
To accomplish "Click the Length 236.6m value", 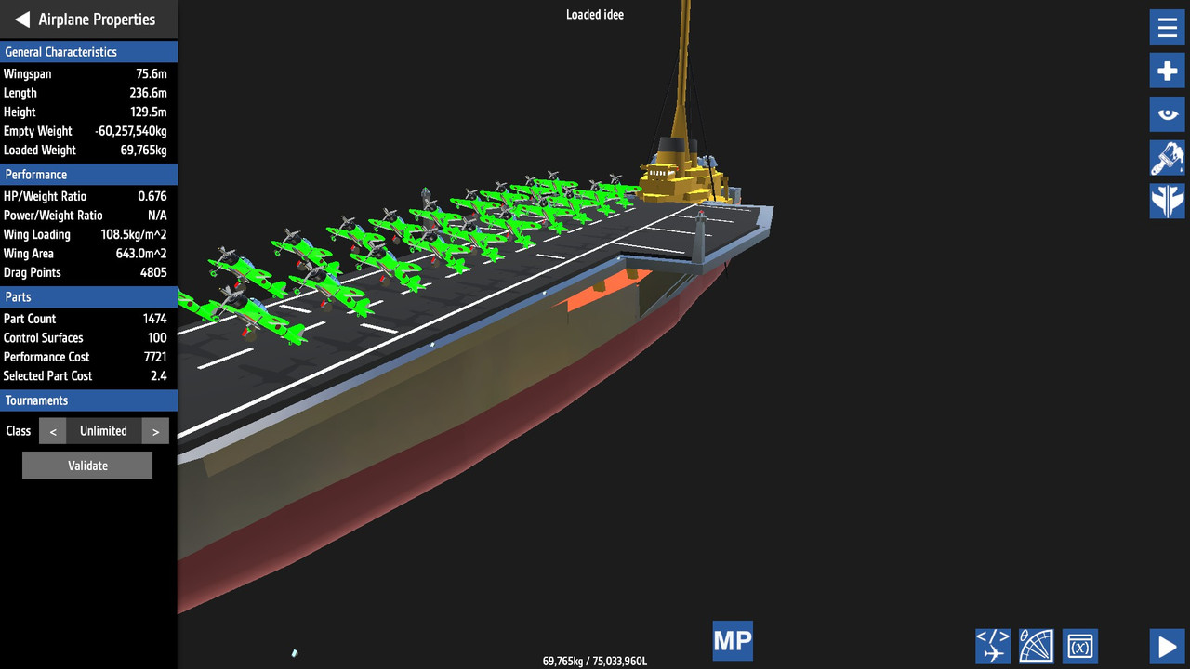I will [x=149, y=93].
